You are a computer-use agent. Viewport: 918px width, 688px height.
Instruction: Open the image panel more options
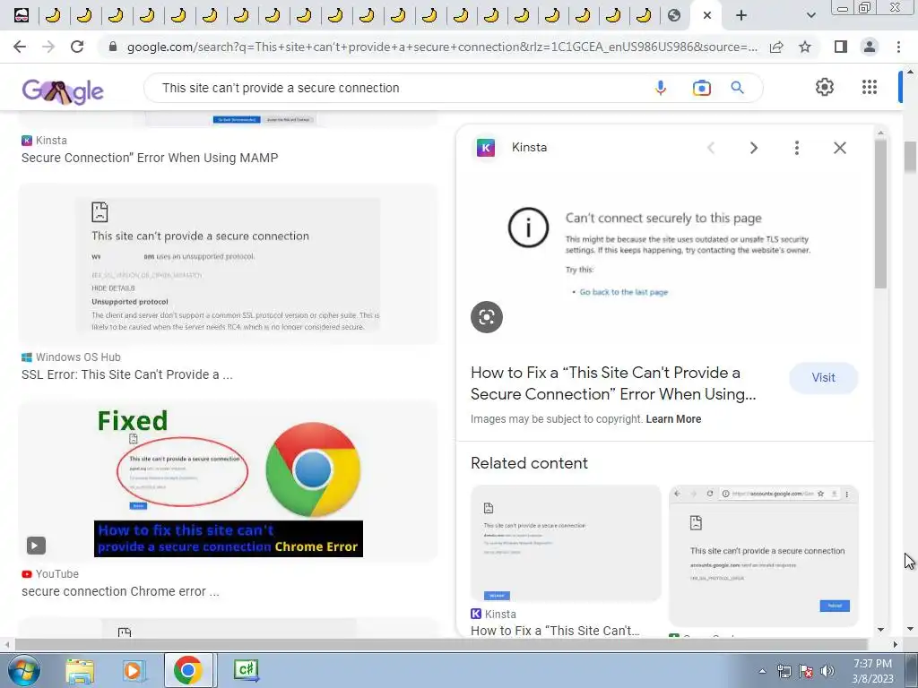pyautogui.click(x=797, y=148)
